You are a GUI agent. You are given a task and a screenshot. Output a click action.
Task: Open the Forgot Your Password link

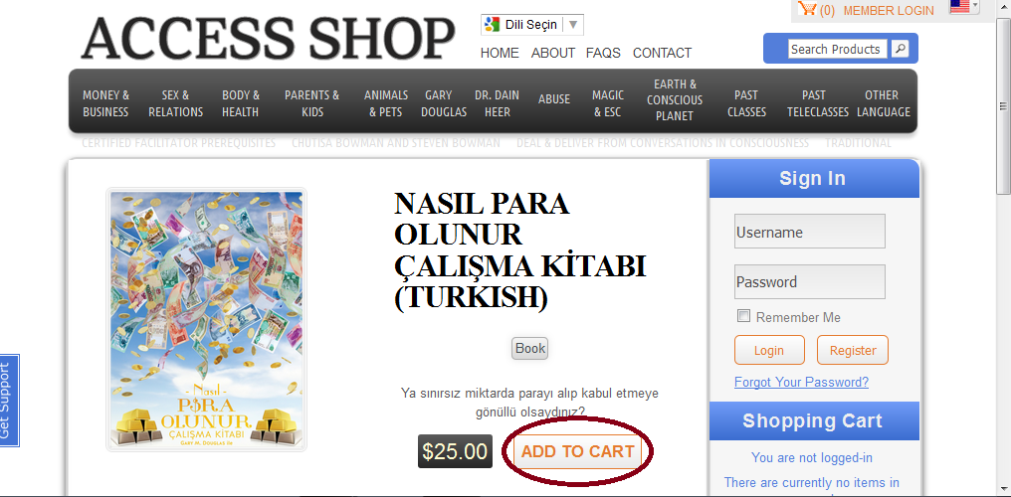click(x=801, y=382)
